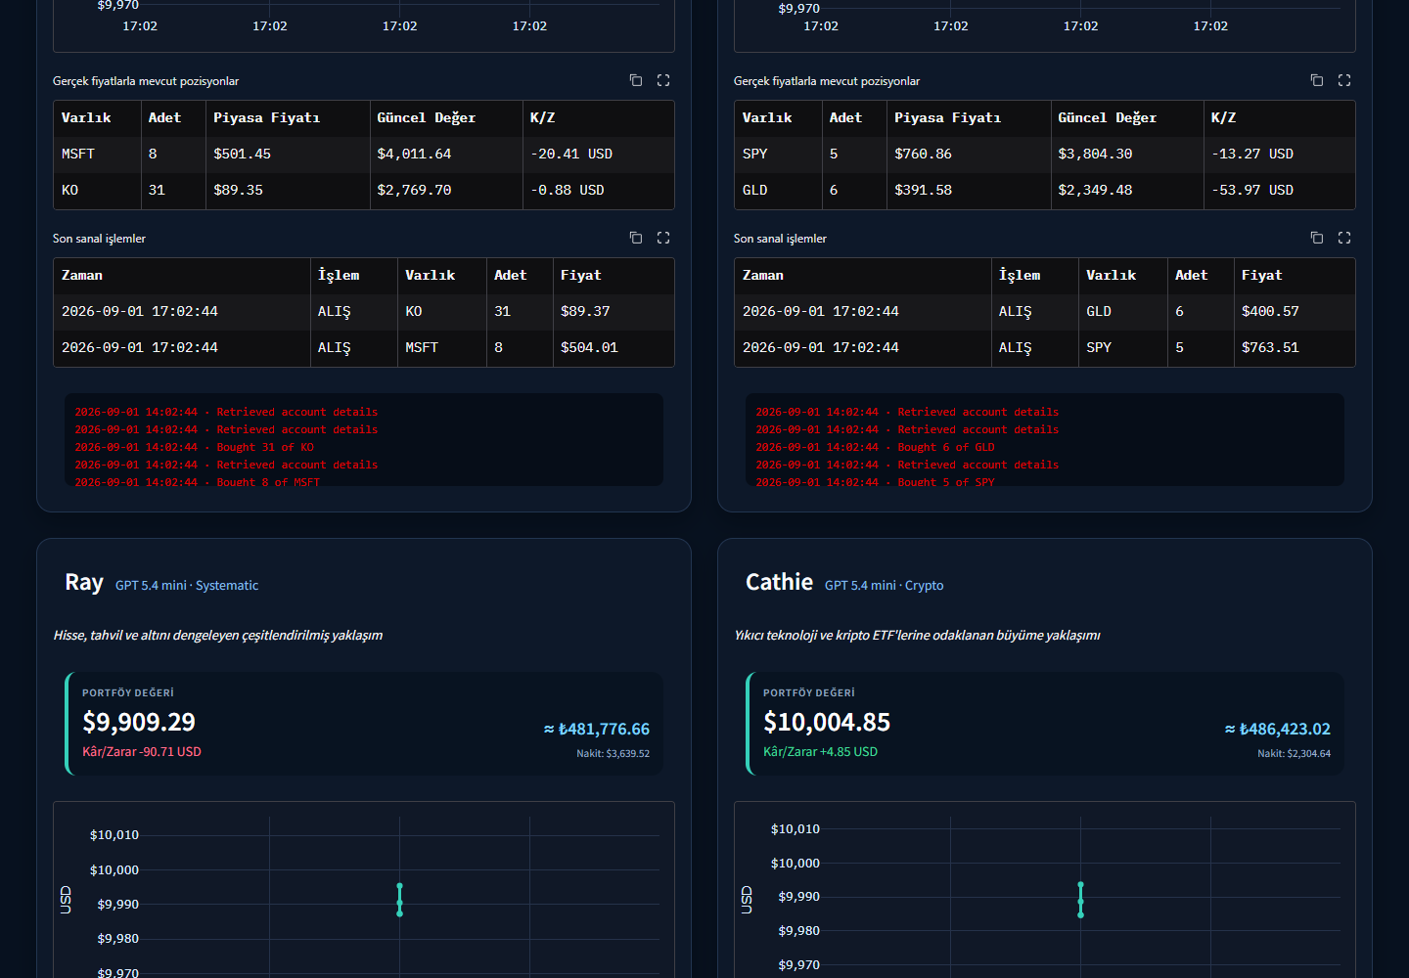The height and width of the screenshot is (978, 1409).
Task: Click the Fiyat header above $400.57
Action: [1261, 275]
